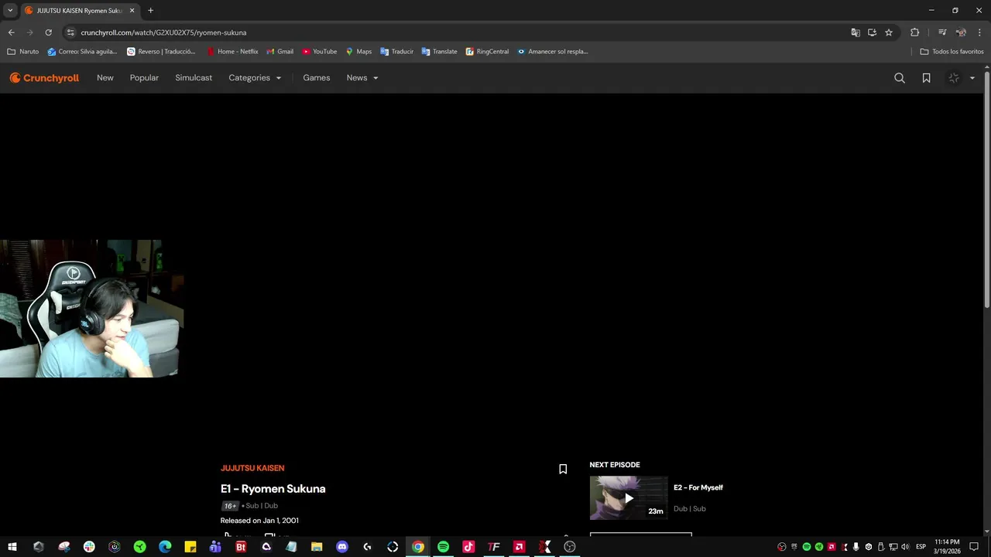Open the New menu item
Screen dimensions: 991x557
click(105, 78)
